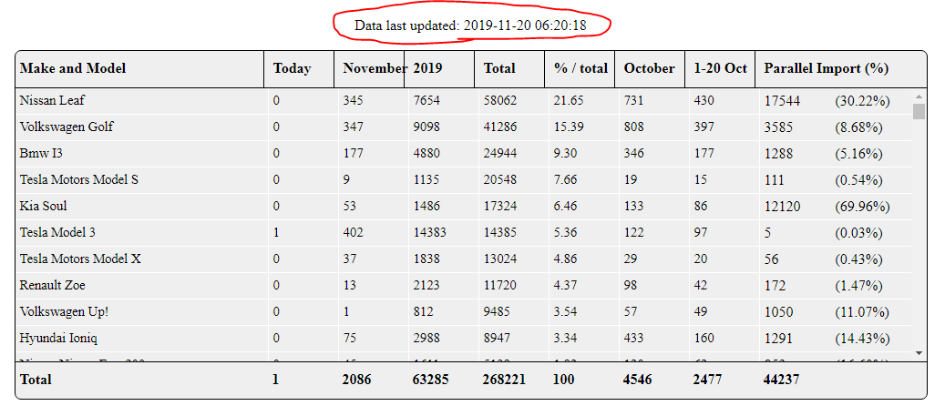945x416 pixels.
Task: Click Hyundai Ioniq October value 433
Action: 633,339
